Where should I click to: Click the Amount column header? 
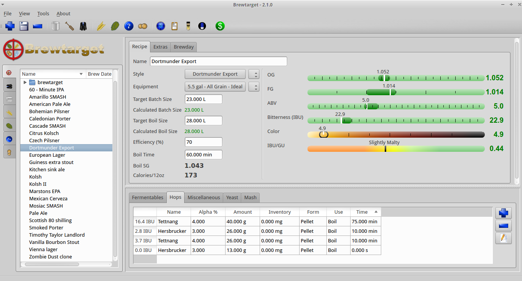pos(242,212)
